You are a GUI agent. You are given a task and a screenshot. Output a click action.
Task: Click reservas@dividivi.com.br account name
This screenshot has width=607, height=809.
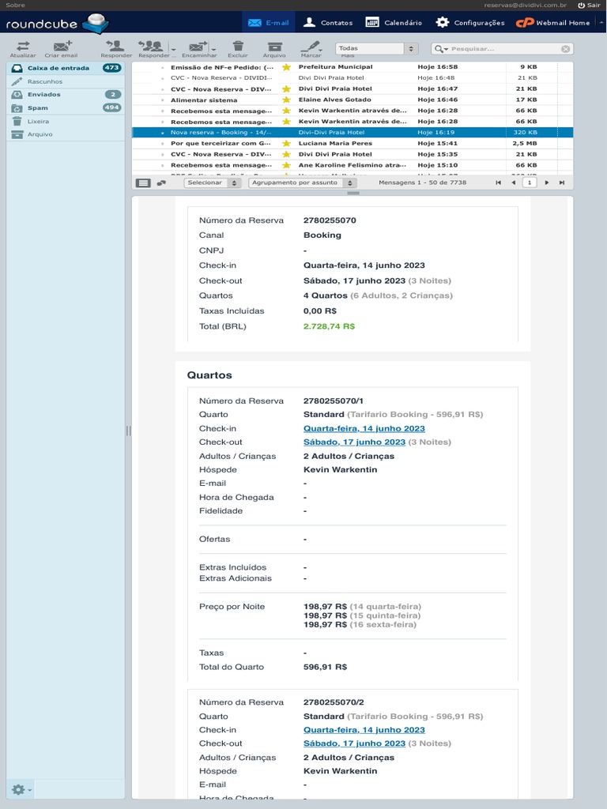[x=525, y=6]
